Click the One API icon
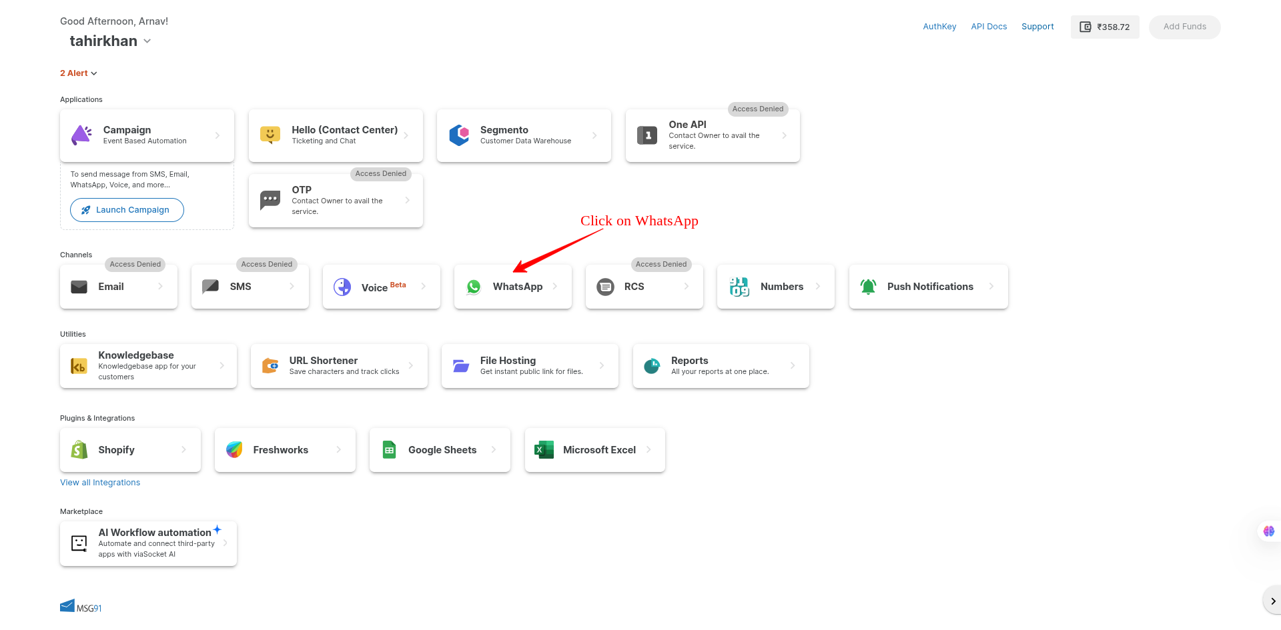The image size is (1281, 630). pos(647,135)
